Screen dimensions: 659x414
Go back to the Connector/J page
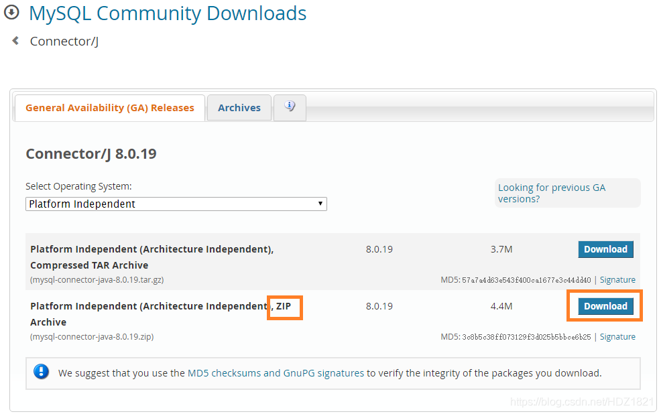pyautogui.click(x=64, y=42)
